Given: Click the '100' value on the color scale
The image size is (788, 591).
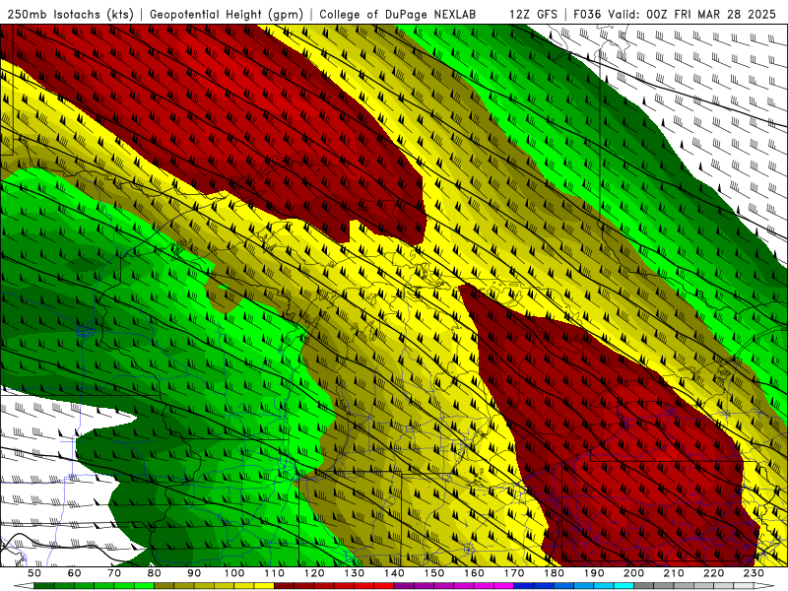Looking at the screenshot, I should click(x=234, y=573).
